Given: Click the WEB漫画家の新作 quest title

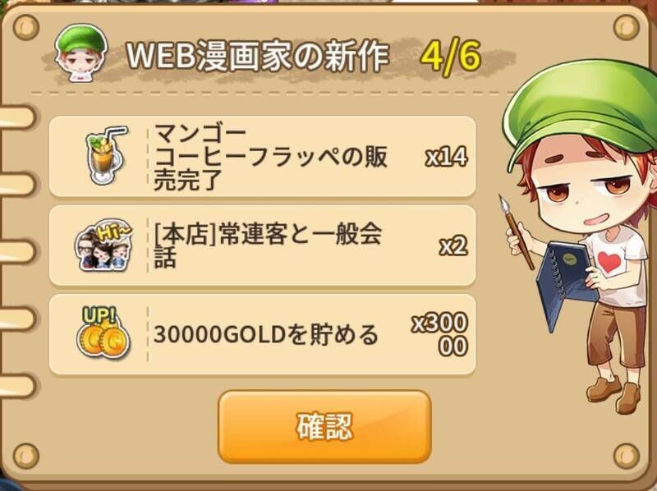Looking at the screenshot, I should 258,57.
